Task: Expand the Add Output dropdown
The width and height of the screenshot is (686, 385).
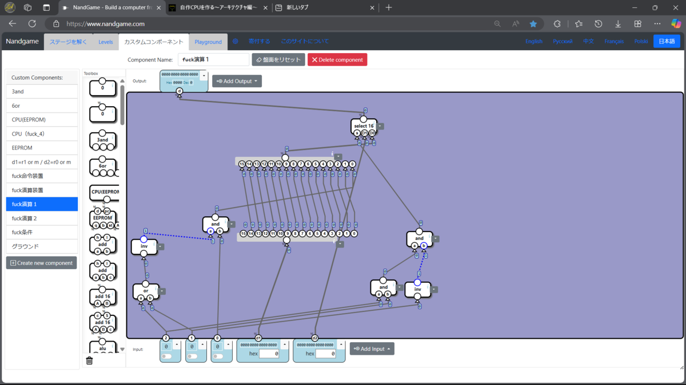Action: (237, 81)
